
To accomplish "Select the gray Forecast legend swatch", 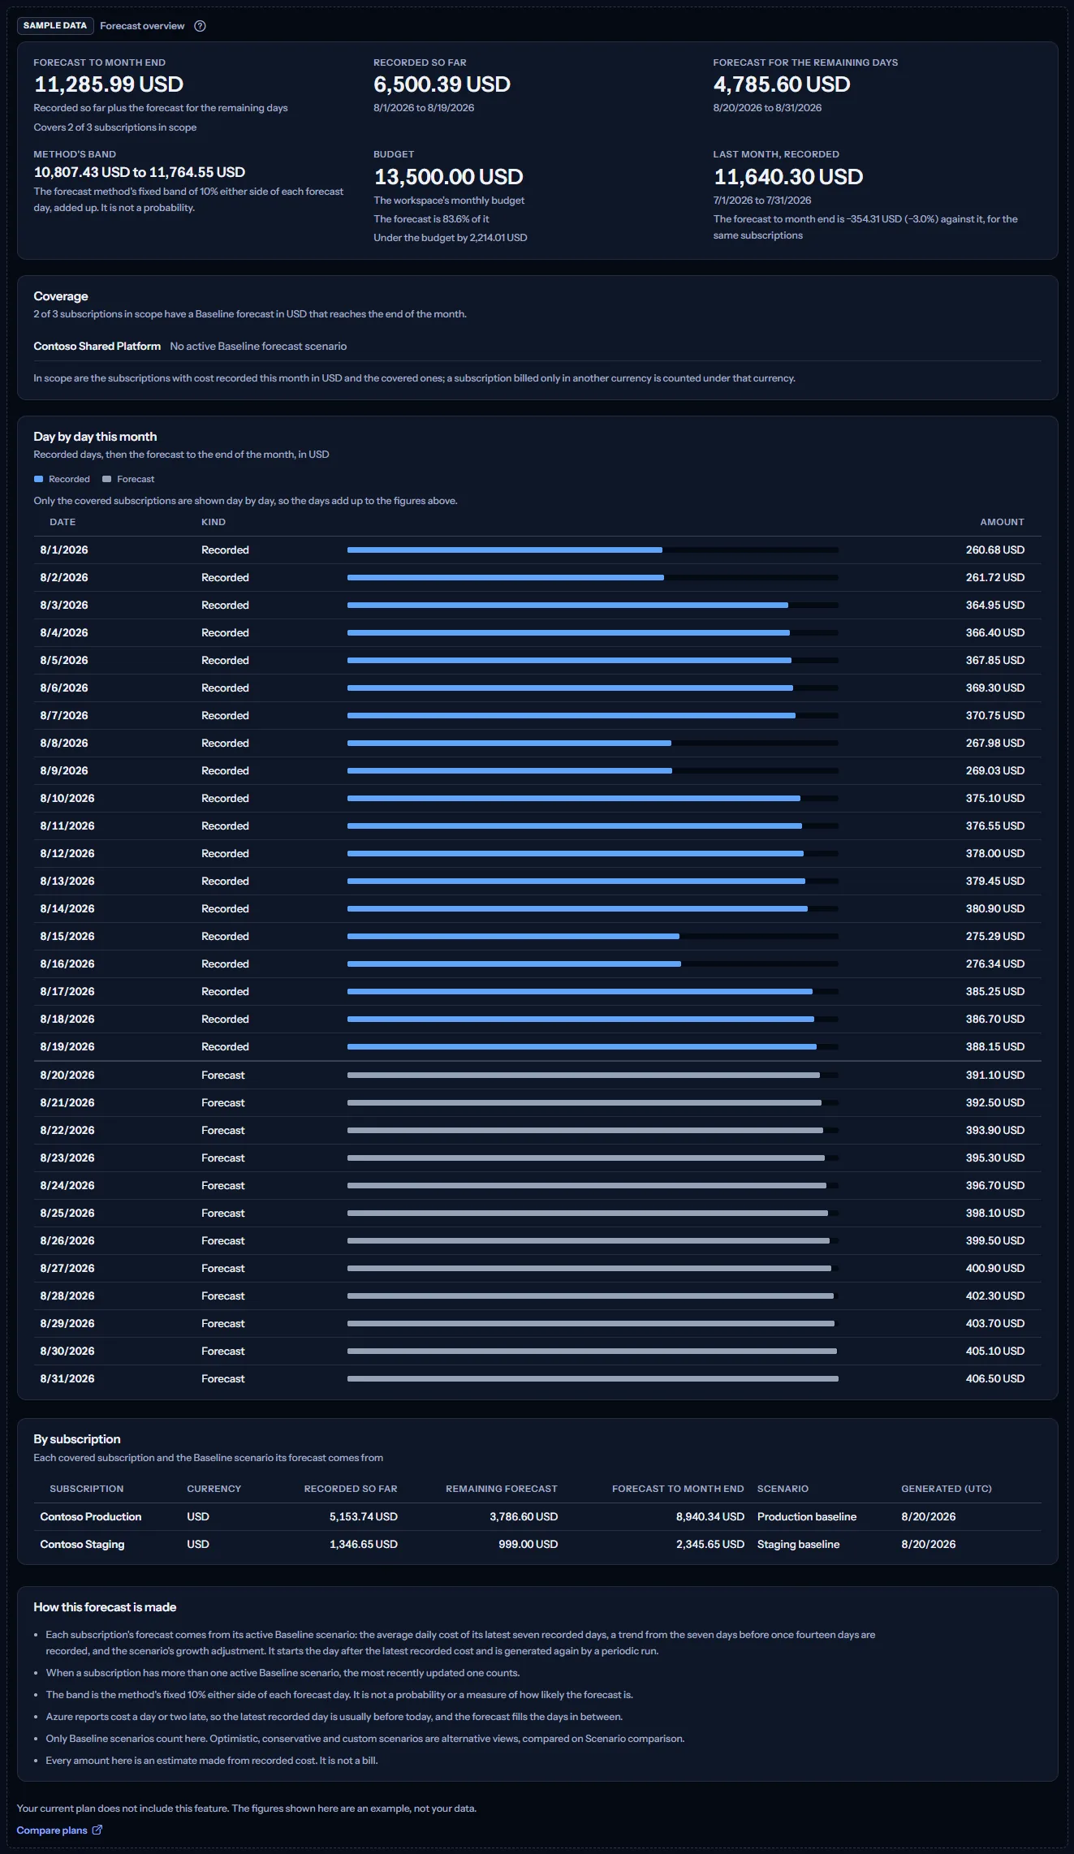I will pyautogui.click(x=106, y=479).
